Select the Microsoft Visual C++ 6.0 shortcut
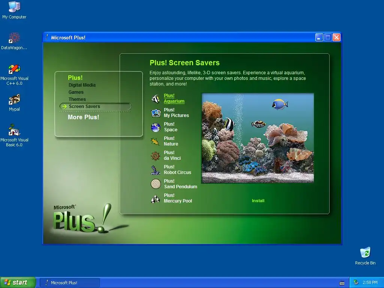Viewport: 384px width, 288px height. pos(14,75)
